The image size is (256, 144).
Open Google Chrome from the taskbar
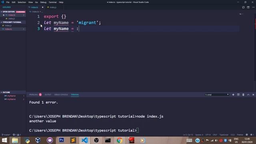pyautogui.click(x=120, y=140)
